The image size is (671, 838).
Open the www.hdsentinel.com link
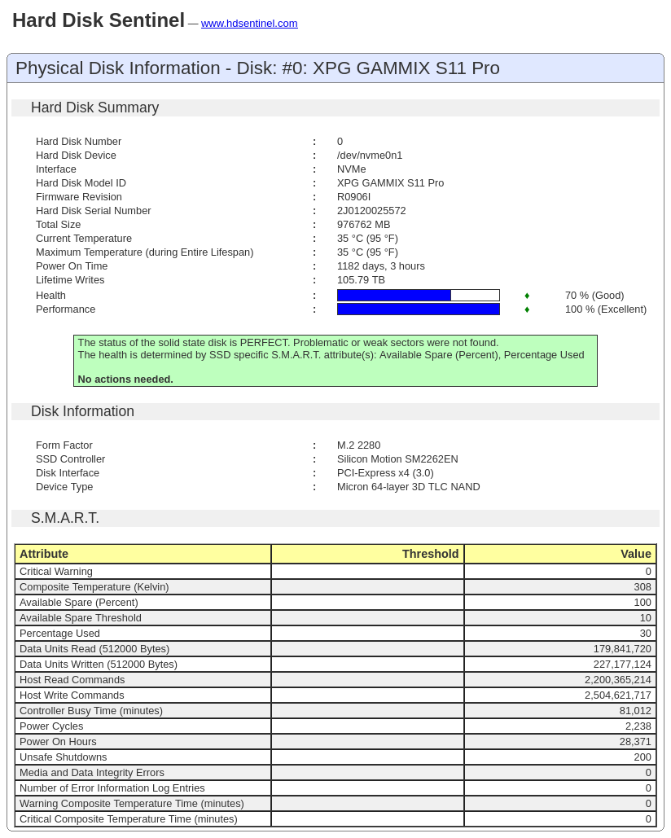click(249, 23)
